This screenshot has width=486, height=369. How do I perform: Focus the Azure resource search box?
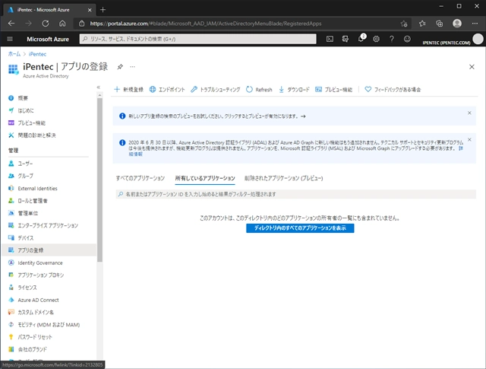(197, 39)
